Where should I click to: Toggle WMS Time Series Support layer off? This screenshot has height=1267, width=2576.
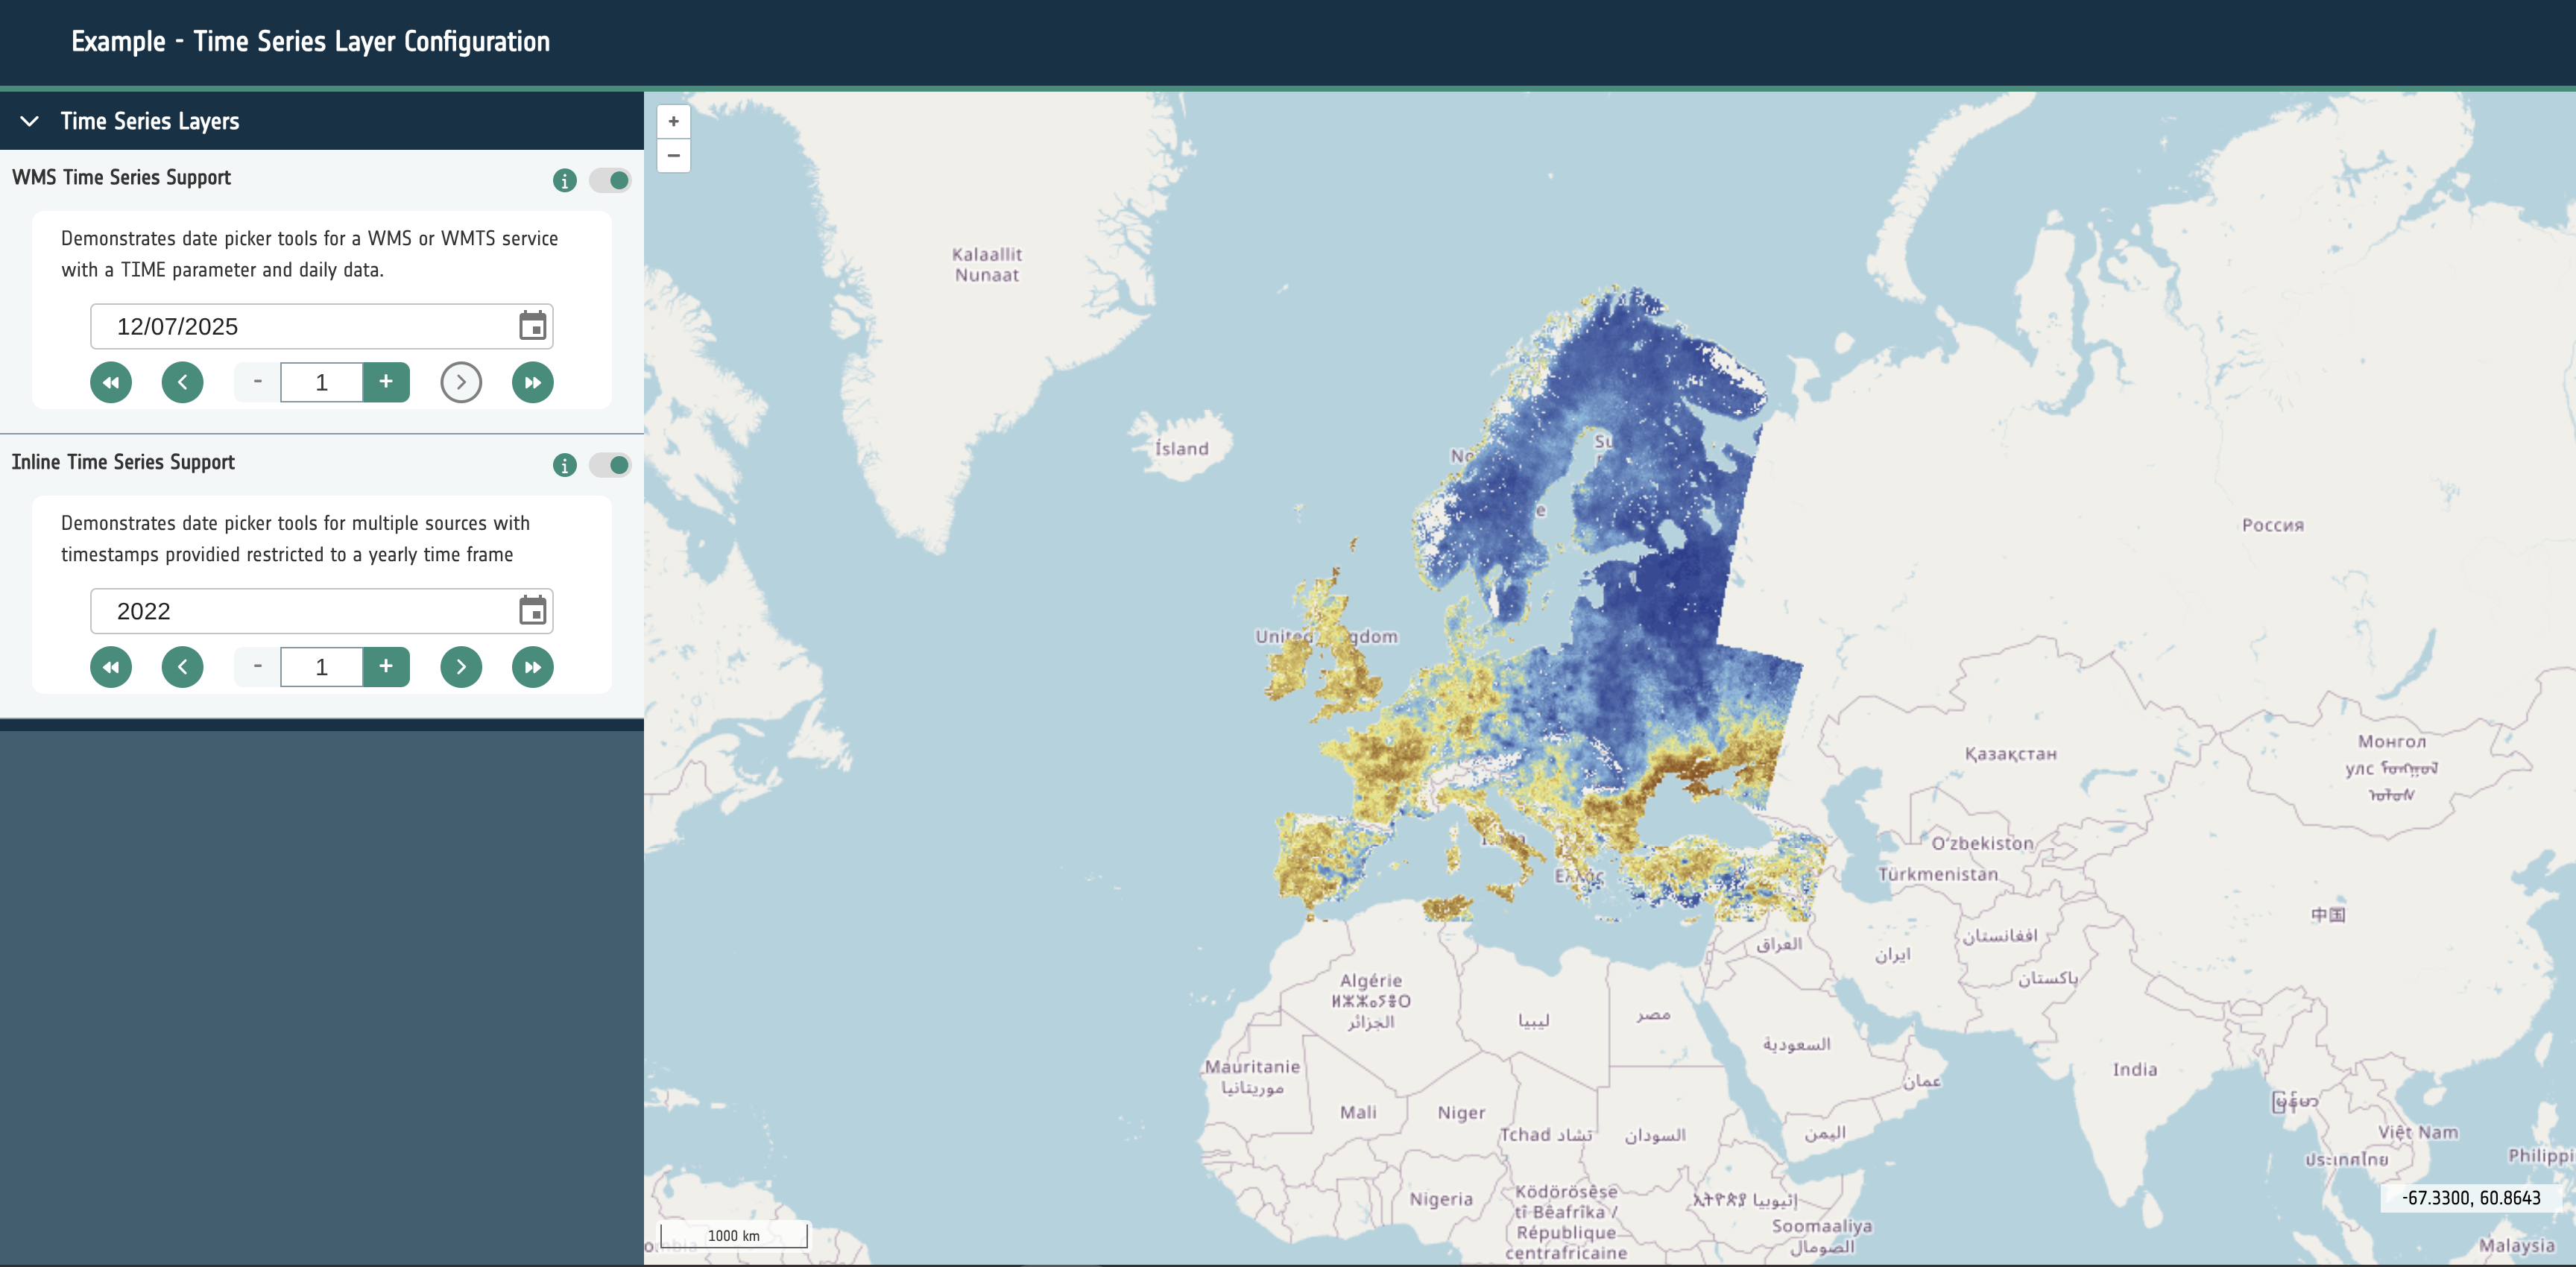[x=610, y=181]
